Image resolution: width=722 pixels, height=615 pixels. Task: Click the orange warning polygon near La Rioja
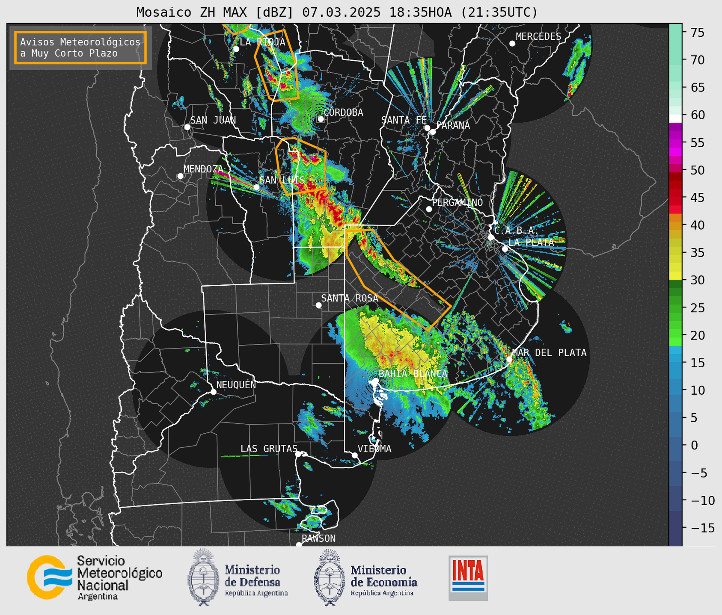click(277, 65)
